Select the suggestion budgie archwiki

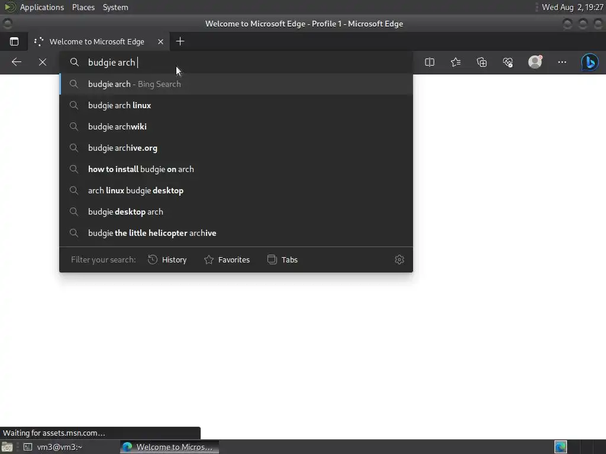(236, 127)
